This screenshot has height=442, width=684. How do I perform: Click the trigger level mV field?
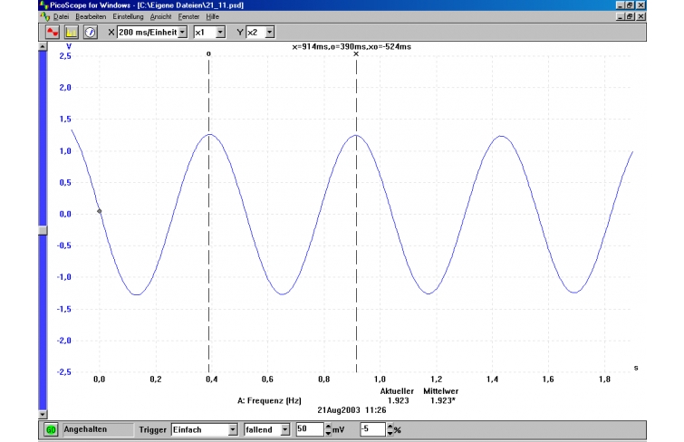(310, 429)
